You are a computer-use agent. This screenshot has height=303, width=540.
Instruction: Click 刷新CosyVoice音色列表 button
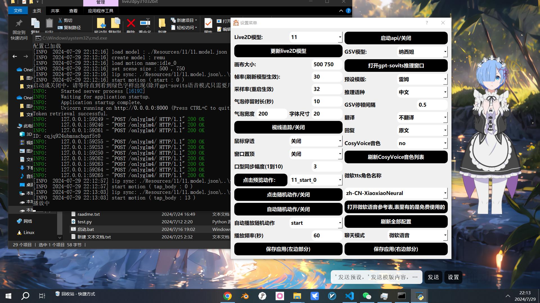(396, 157)
